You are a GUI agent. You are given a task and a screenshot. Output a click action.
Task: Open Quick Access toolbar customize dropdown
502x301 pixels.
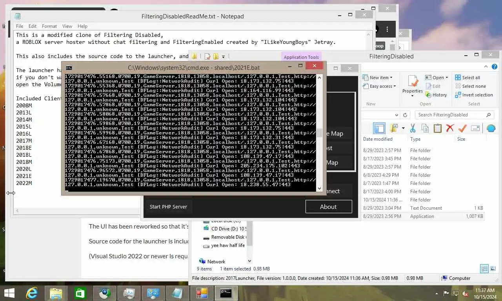pyautogui.click(x=223, y=56)
